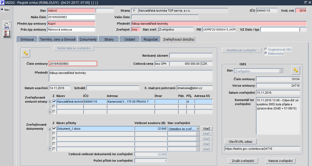Click the empty Vaše číslo field
This screenshot has height=166, width=312.
pos(165,17)
